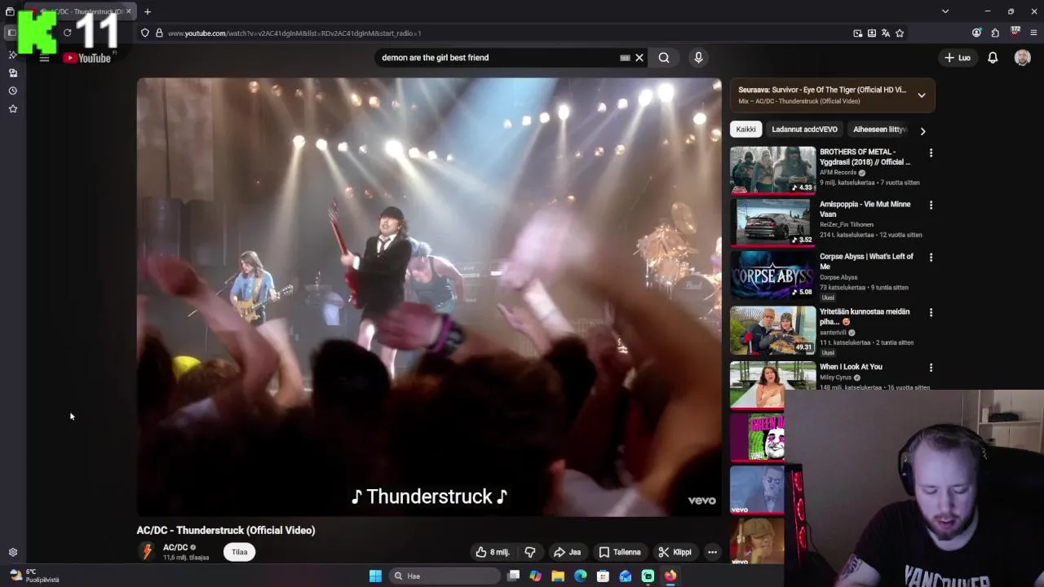Open the Windows Start menu
The width and height of the screenshot is (1044, 587).
click(375, 576)
